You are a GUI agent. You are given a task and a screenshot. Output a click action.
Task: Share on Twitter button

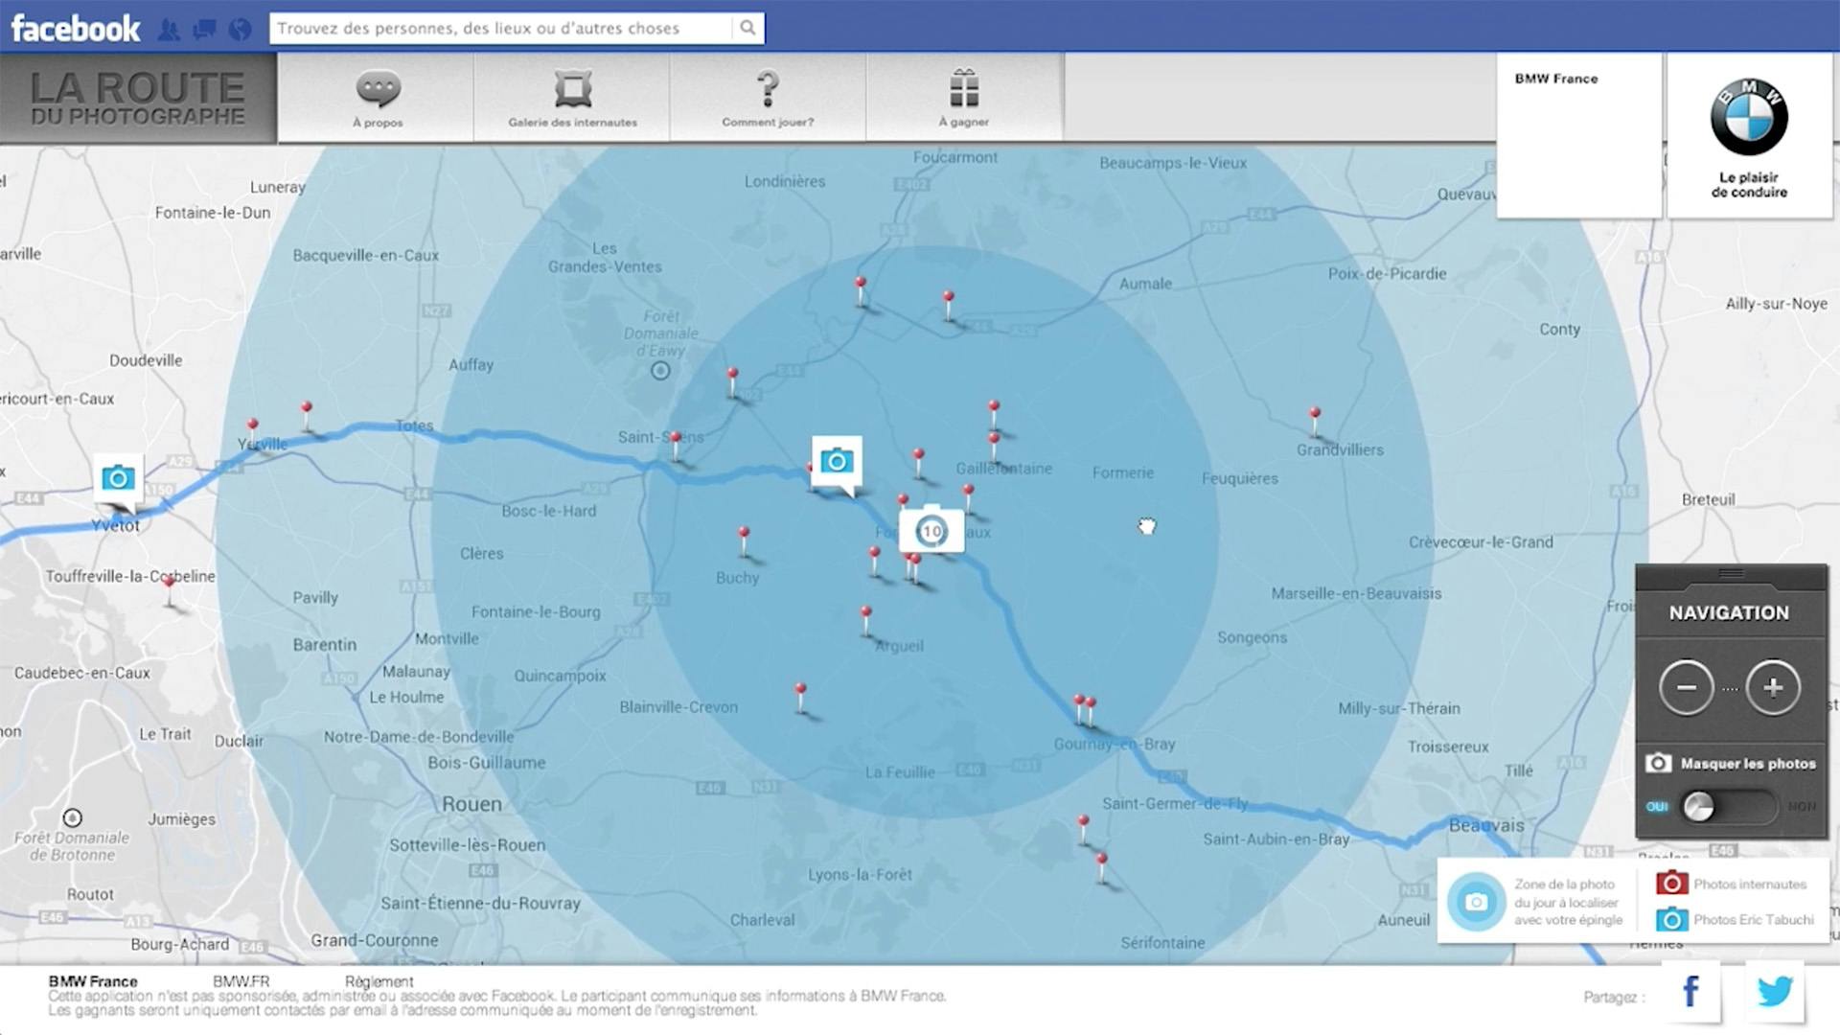1774,992
